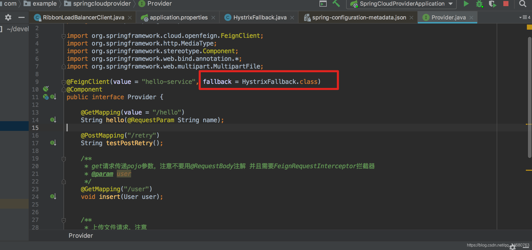Run SpringCloudProviderApplication with green play button
This screenshot has height=250, width=532.
[x=466, y=4]
